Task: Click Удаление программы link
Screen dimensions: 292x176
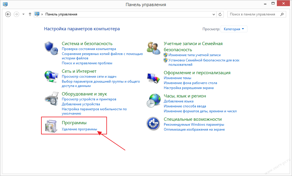Action: [80, 129]
